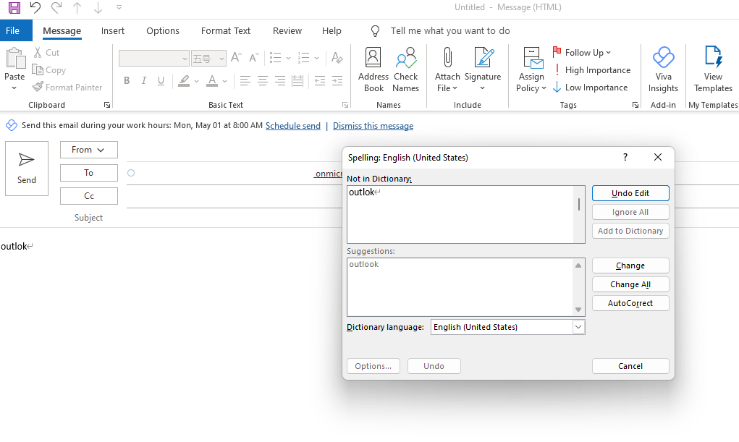Align text right
739x442 pixels.
(280, 80)
